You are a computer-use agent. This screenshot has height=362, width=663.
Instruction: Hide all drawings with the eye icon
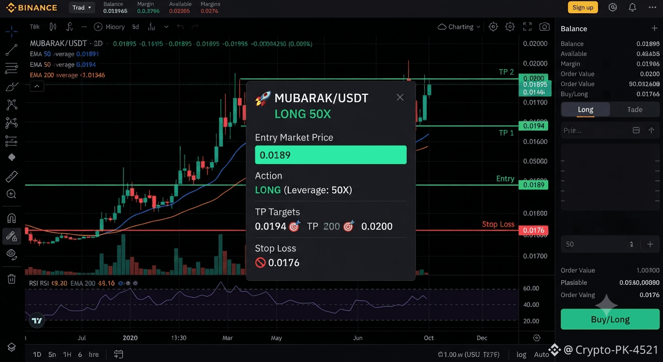12,255
